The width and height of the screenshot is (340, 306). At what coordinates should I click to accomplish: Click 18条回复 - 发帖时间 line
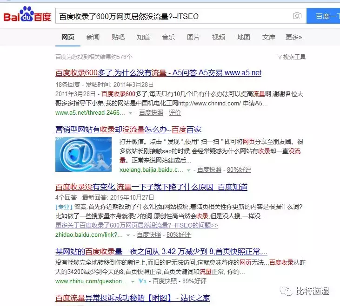click(105, 85)
